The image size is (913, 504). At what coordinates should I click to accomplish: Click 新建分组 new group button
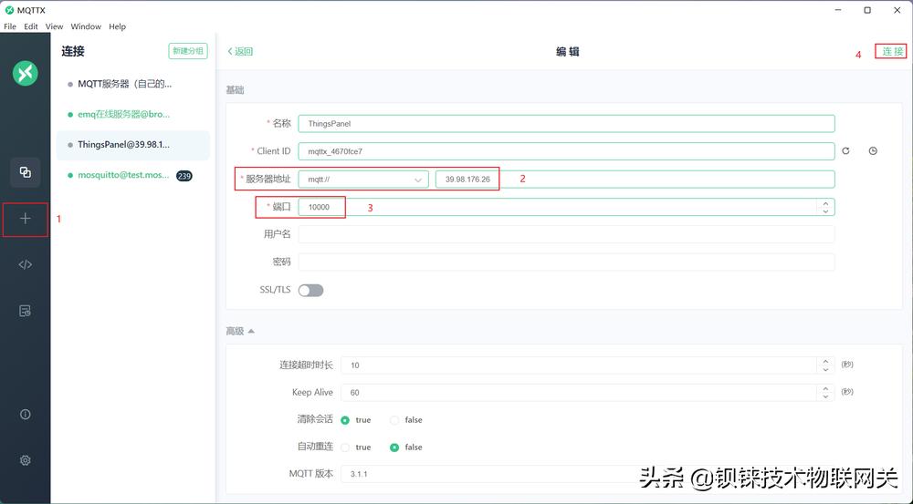(x=188, y=51)
